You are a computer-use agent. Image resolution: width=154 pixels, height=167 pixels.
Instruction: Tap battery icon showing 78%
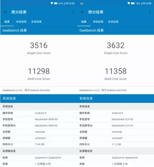[133, 3]
